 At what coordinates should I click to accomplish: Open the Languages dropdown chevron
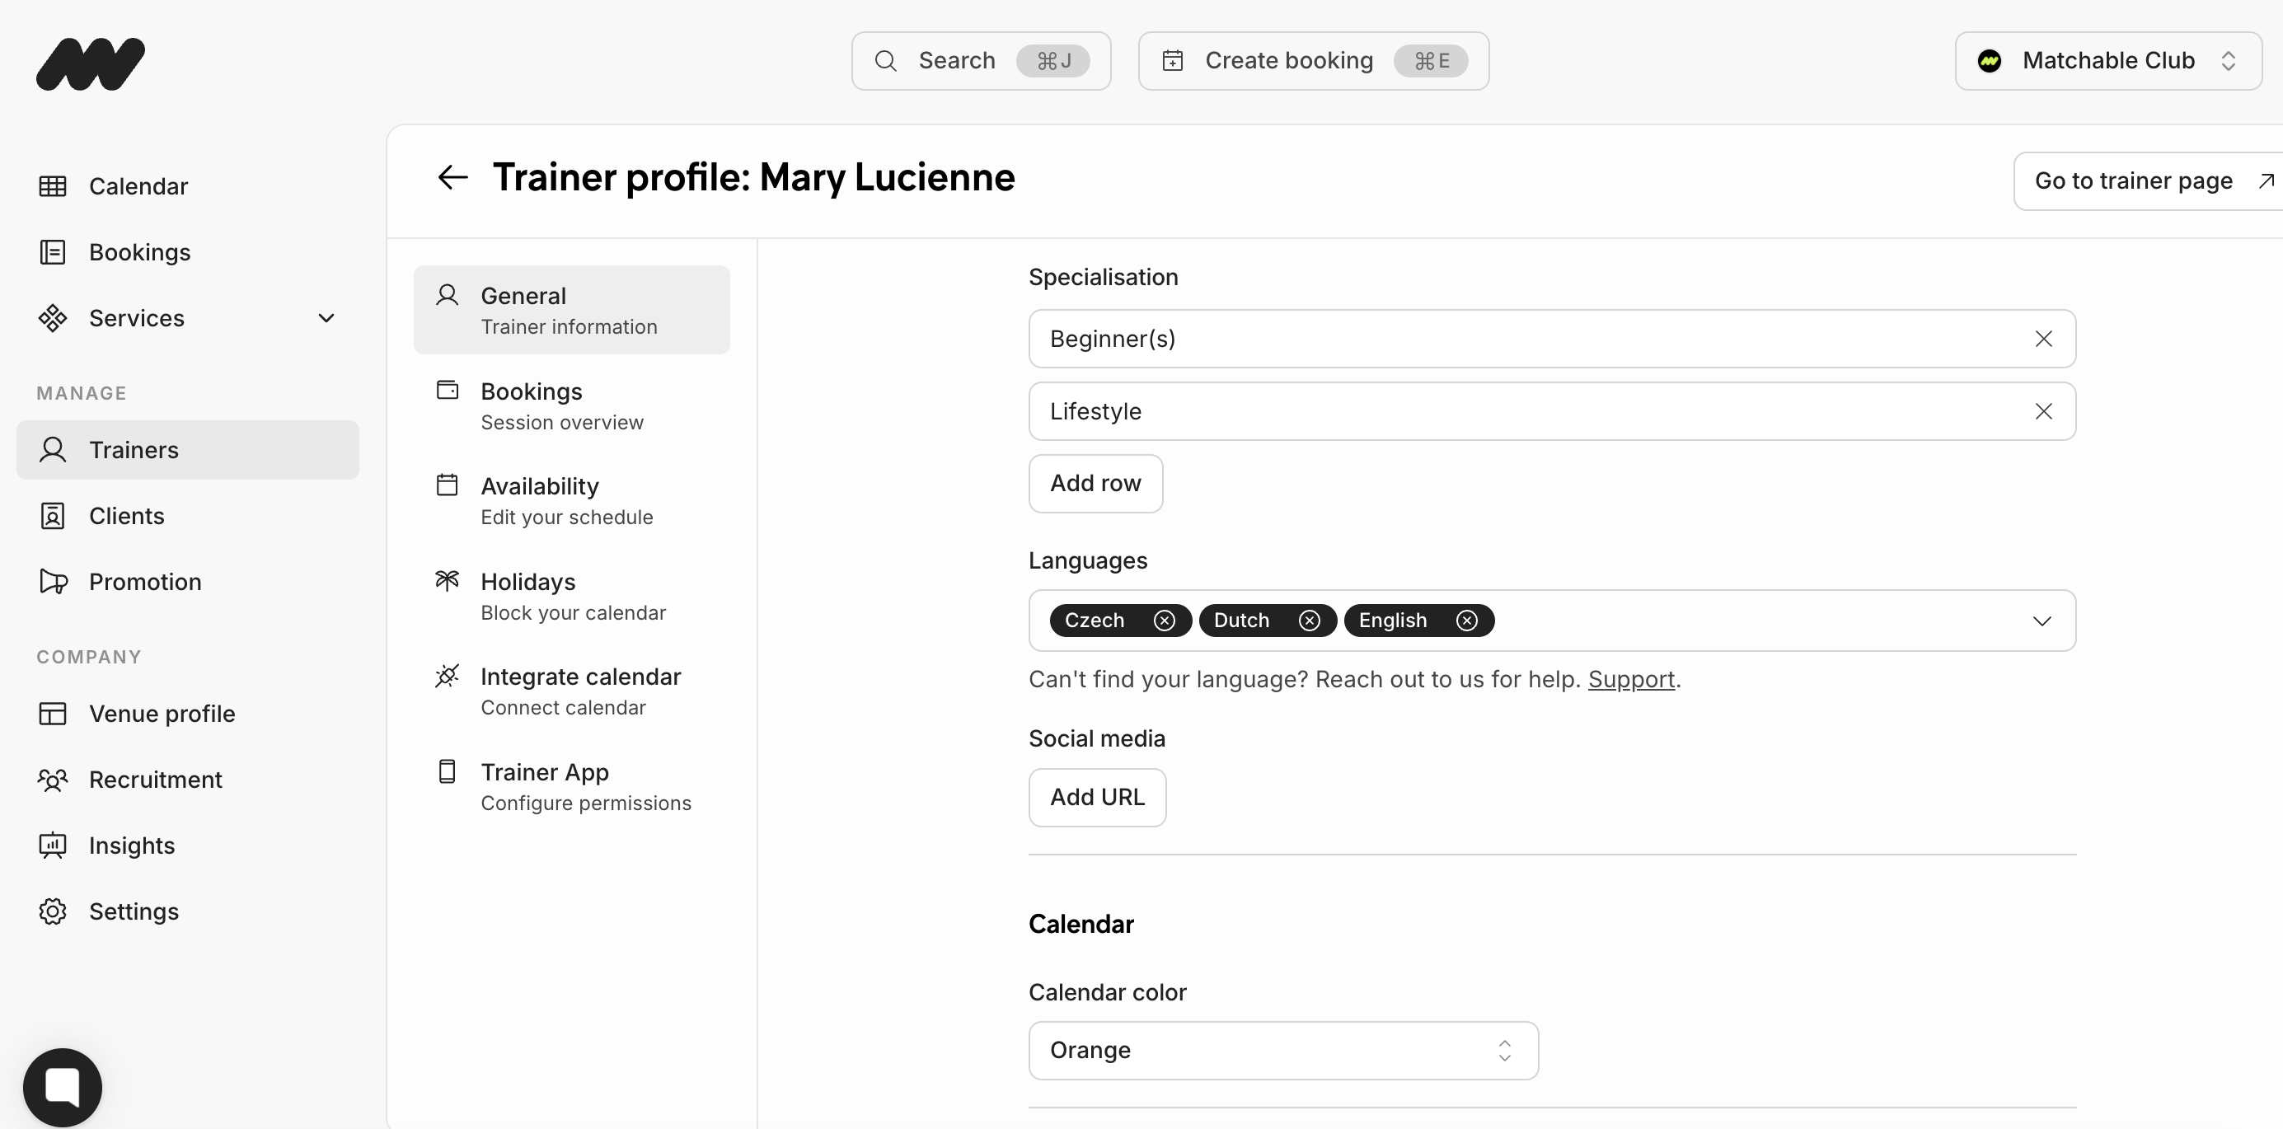tap(2041, 621)
